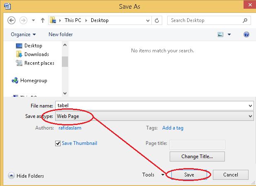Click the Change Title button
The image size is (256, 186).
(197, 157)
